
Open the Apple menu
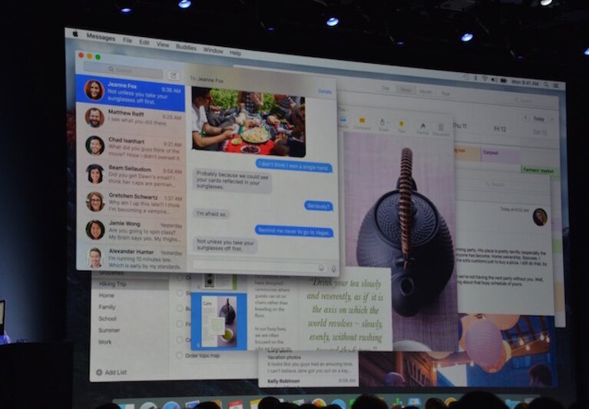(x=75, y=34)
